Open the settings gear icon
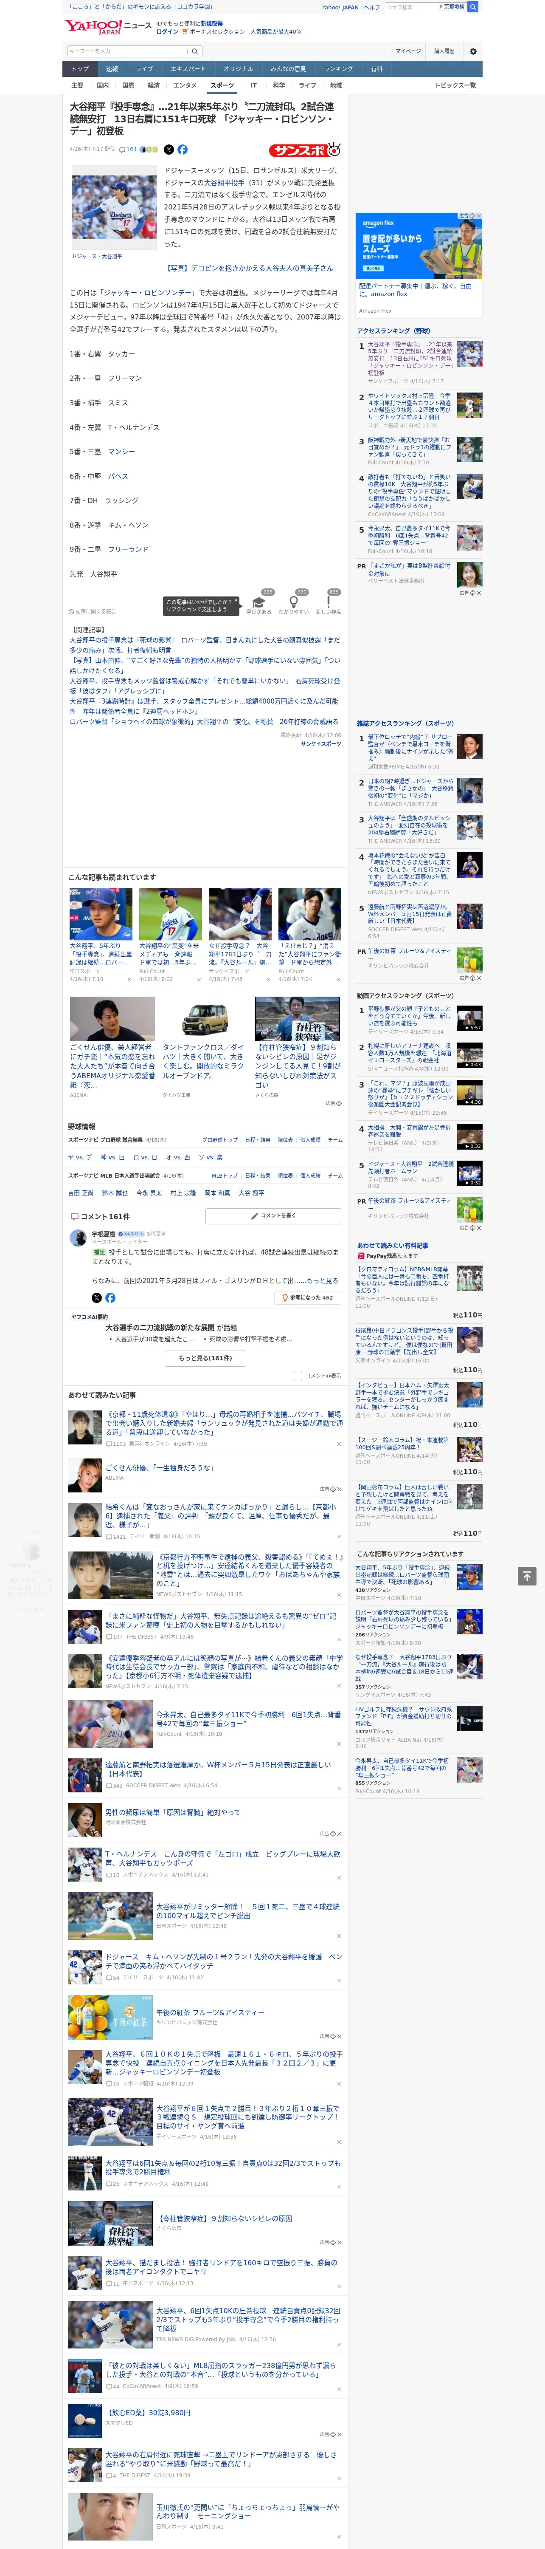 pos(473,51)
